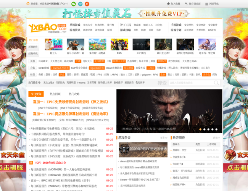Open 游戏专题 nav menu

[x=176, y=30]
